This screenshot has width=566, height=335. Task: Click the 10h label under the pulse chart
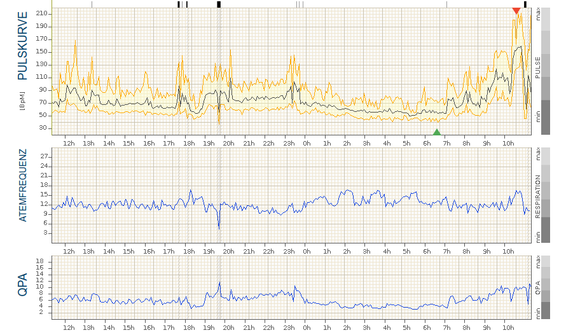click(x=508, y=143)
